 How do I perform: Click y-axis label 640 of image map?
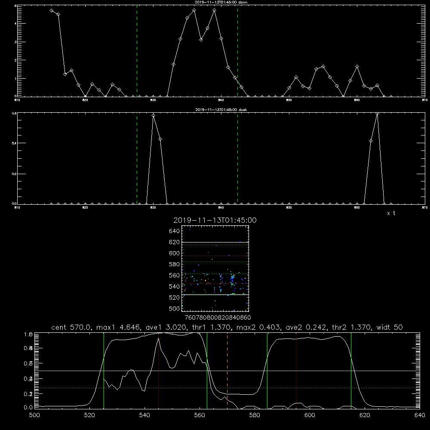pyautogui.click(x=175, y=231)
